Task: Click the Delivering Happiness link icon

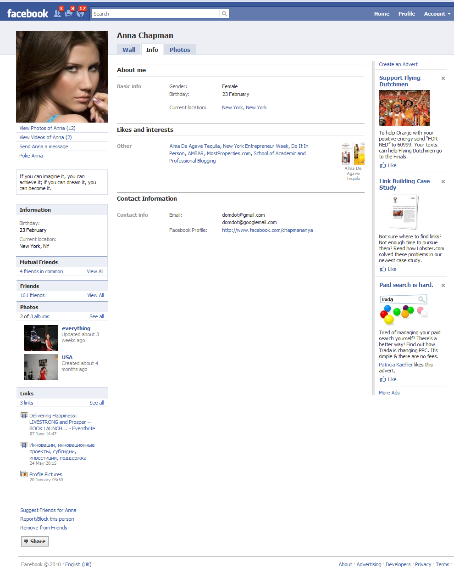Action: pyautogui.click(x=24, y=416)
